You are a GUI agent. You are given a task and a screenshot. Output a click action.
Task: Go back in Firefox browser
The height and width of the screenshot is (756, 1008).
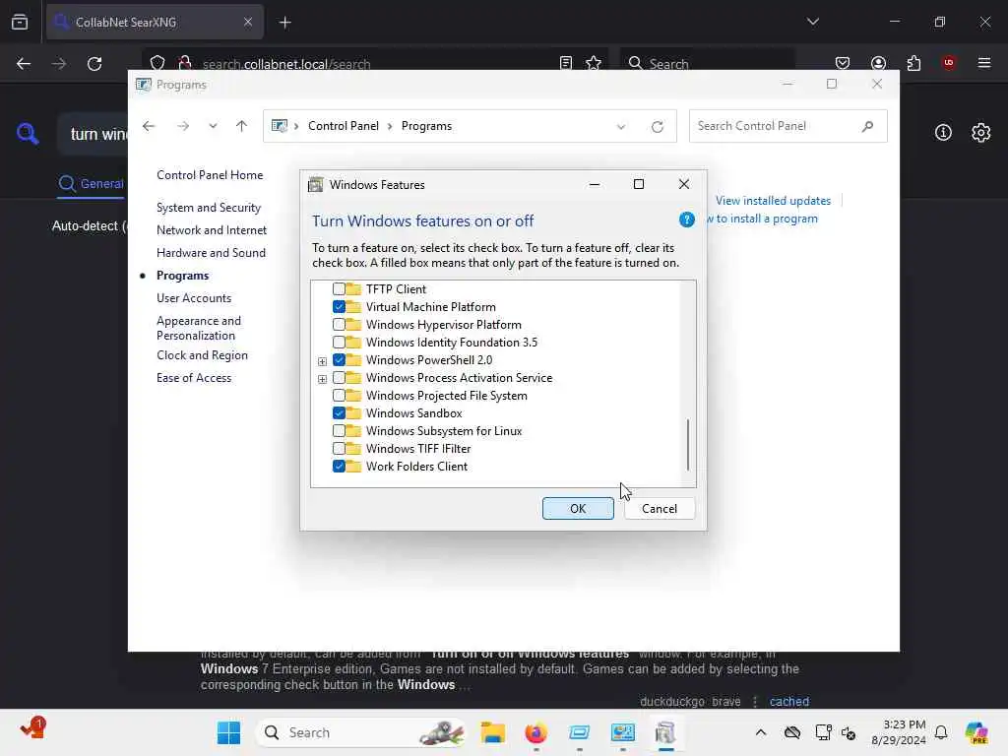click(x=24, y=64)
